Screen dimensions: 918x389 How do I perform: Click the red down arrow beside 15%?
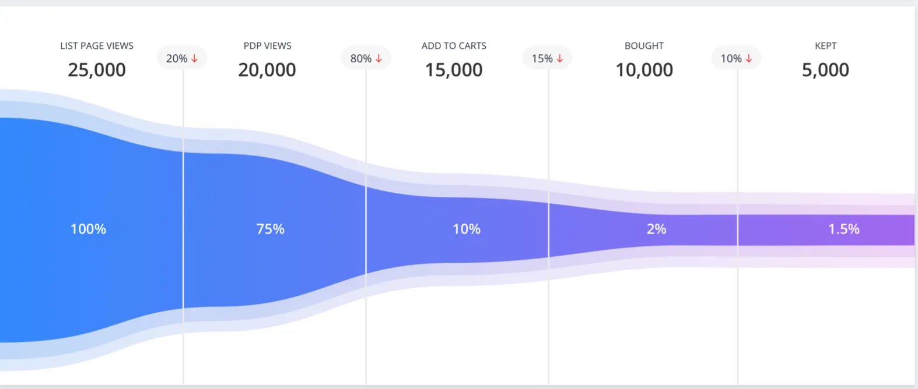[560, 58]
